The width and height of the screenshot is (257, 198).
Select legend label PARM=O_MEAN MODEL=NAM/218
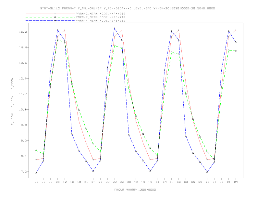[101, 14]
